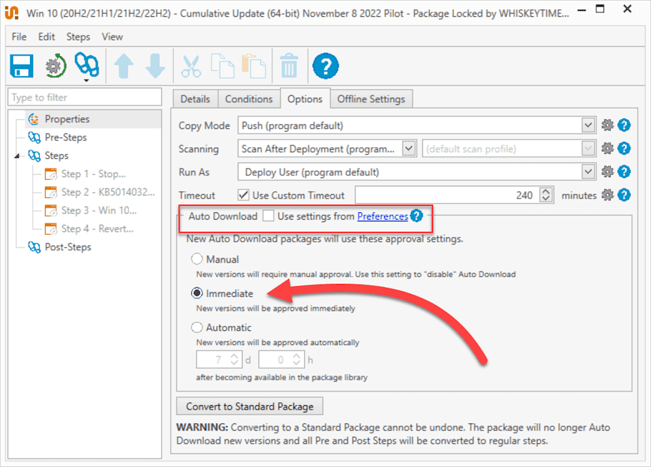Click the green Redeploy gear icon
The image size is (651, 467).
53,65
